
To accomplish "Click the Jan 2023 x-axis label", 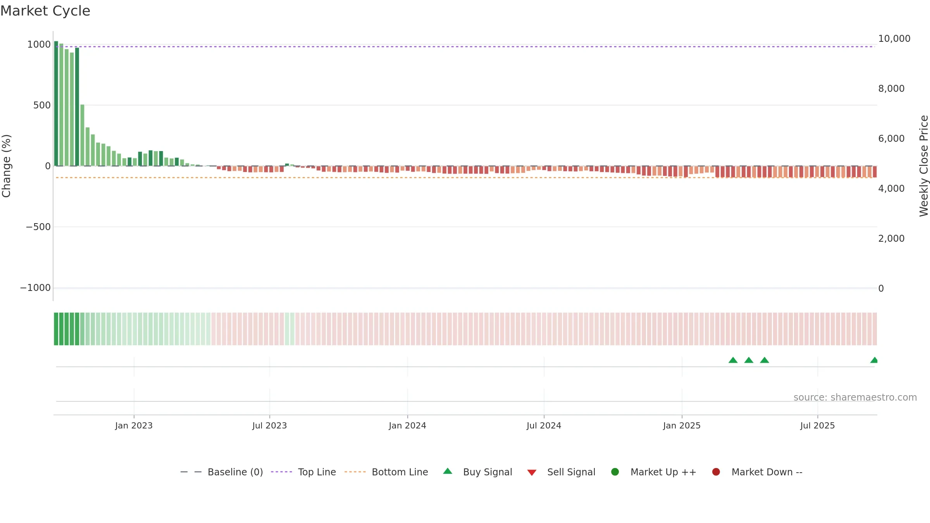I will pyautogui.click(x=134, y=425).
